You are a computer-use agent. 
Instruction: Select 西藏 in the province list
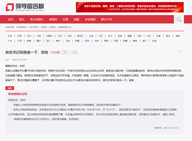77,41
